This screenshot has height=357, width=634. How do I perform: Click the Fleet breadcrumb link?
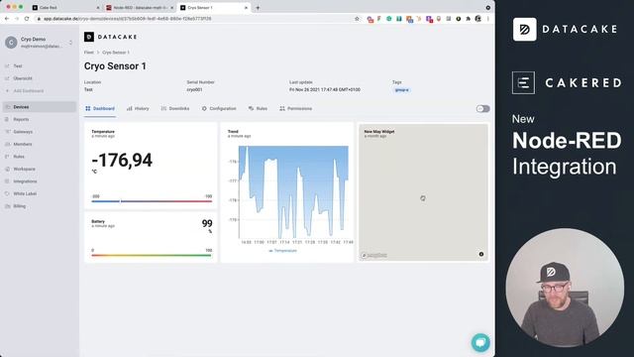(88, 53)
